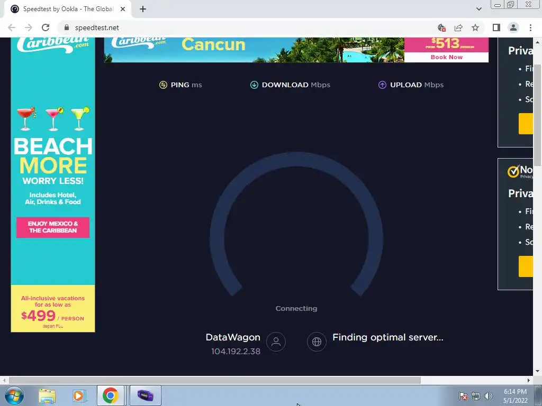Open the purple handheld emulator taskbar icon
The width and height of the screenshot is (542, 406).
click(145, 395)
